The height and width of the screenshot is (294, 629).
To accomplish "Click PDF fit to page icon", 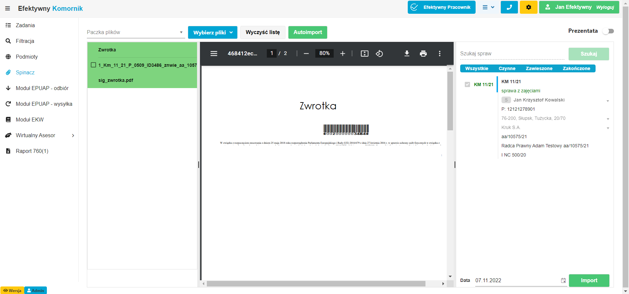I will pos(364,53).
